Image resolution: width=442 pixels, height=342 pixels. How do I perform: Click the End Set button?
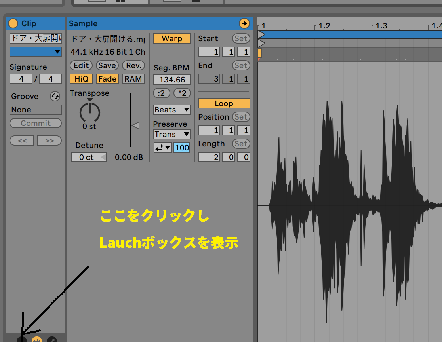pyautogui.click(x=241, y=65)
